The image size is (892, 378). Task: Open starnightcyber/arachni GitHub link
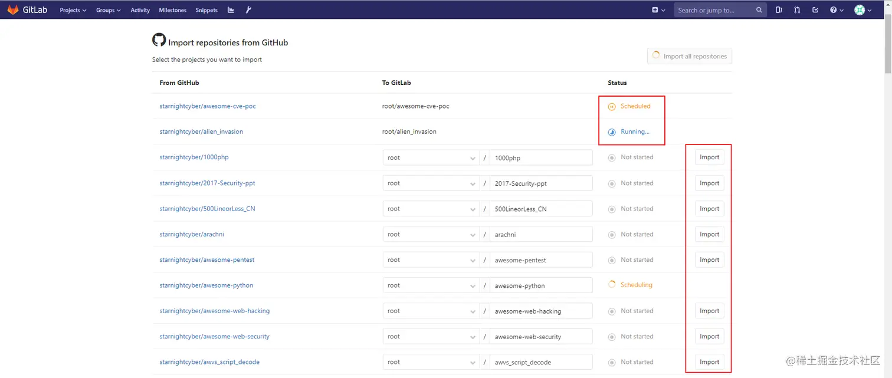pyautogui.click(x=192, y=234)
